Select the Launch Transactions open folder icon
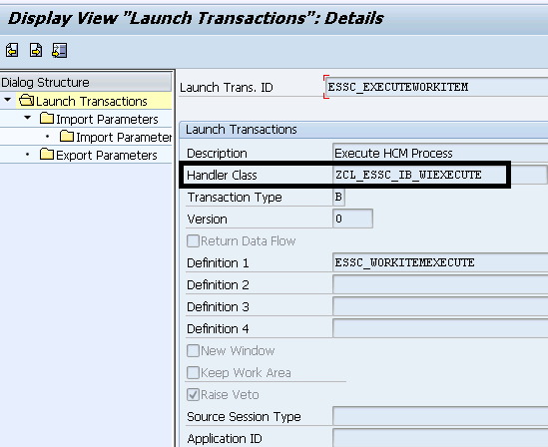The image size is (548, 447). point(27,100)
